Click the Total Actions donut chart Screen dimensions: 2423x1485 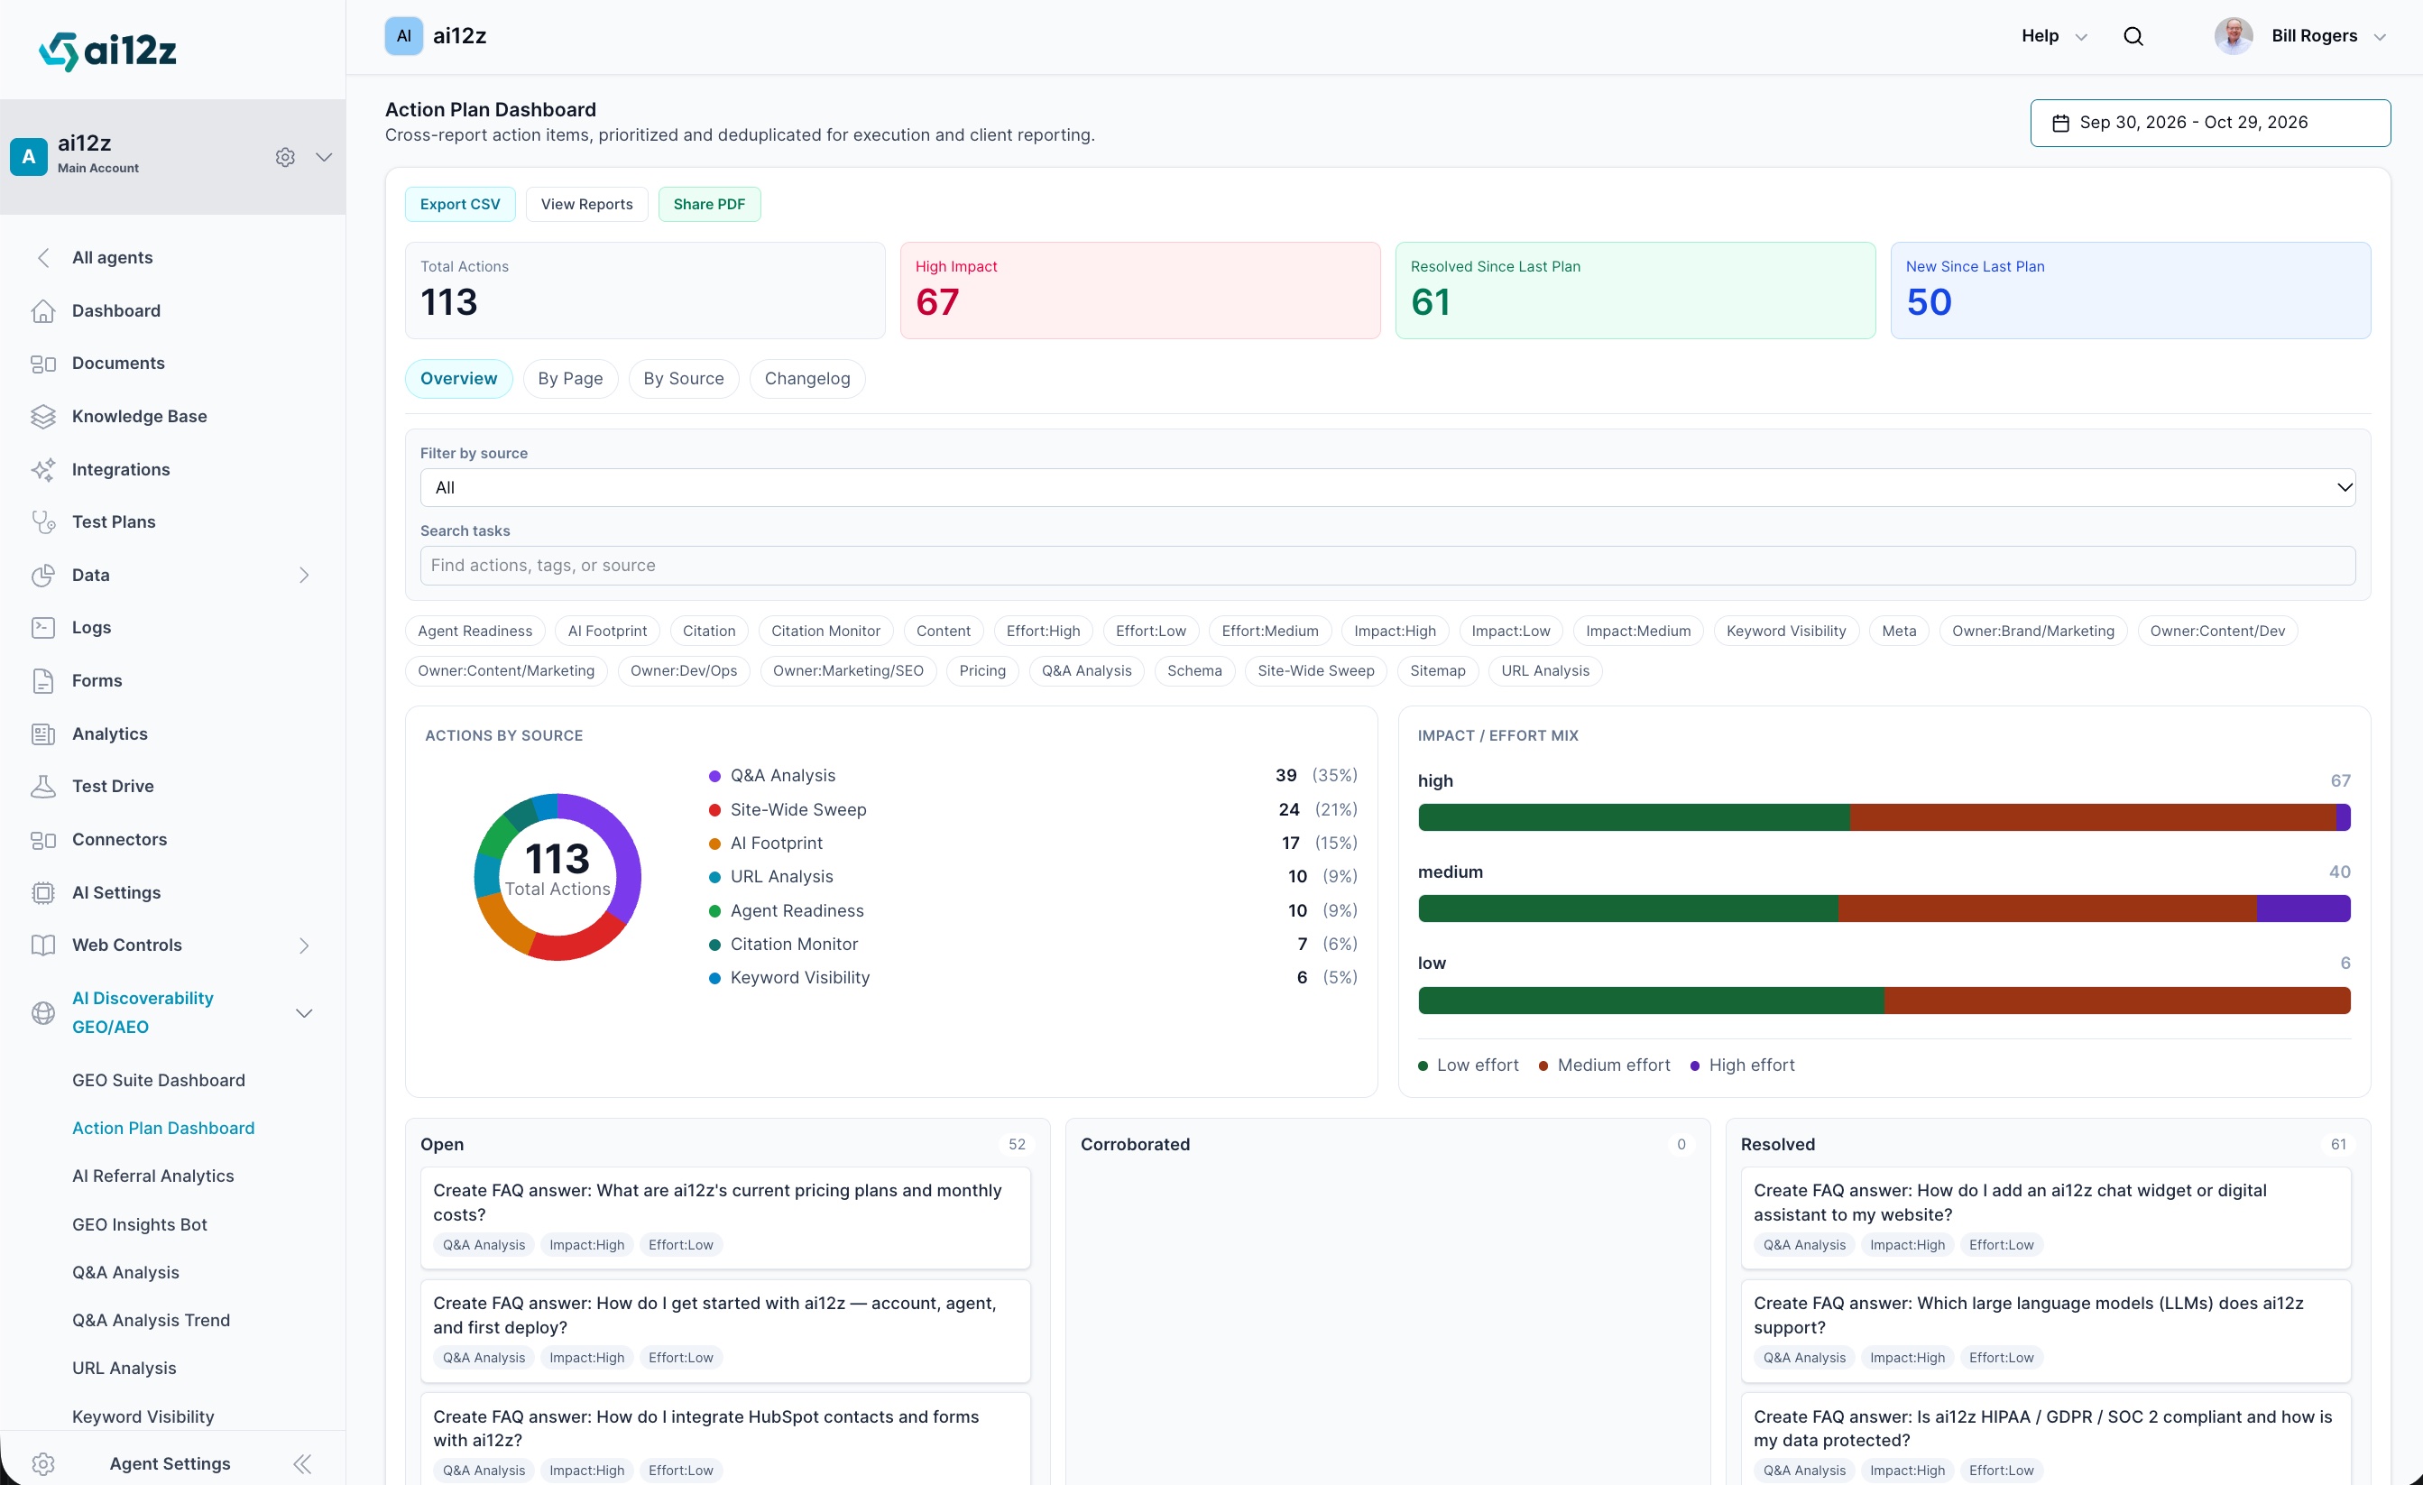tap(557, 876)
